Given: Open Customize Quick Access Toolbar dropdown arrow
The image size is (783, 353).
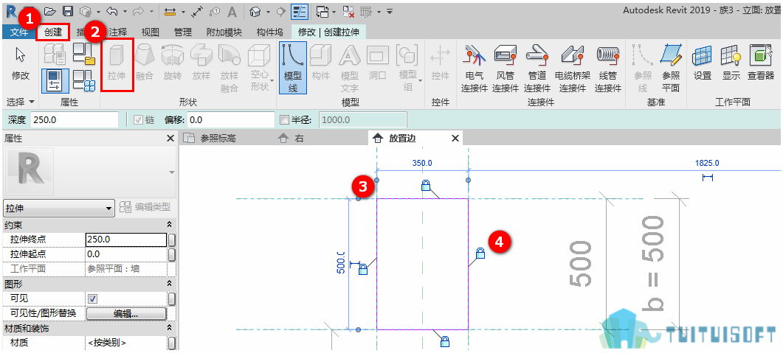Looking at the screenshot, I should pos(390,11).
